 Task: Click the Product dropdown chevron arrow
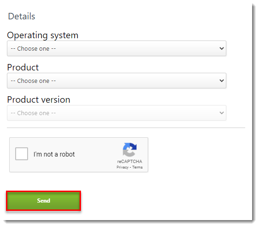pos(221,81)
